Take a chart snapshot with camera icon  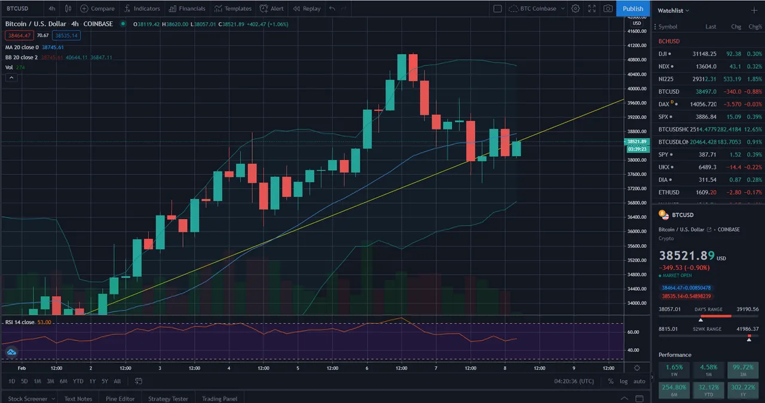[x=608, y=8]
